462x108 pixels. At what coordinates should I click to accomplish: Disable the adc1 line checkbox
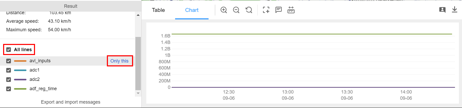pyautogui.click(x=9, y=70)
